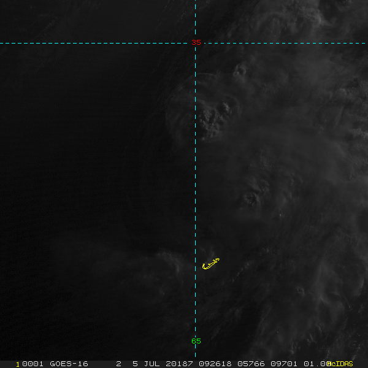
Task: Click the green 65 longitude label
Action: 196,341
